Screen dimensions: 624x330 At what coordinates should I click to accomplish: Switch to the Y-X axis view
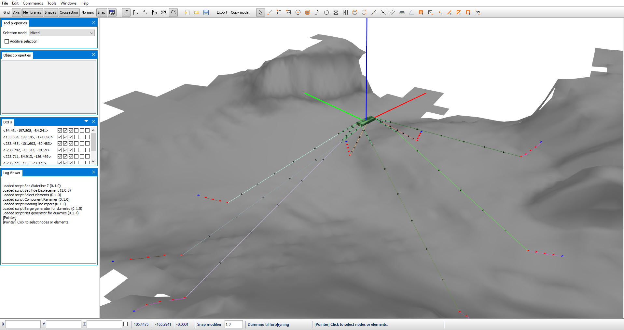pos(135,12)
